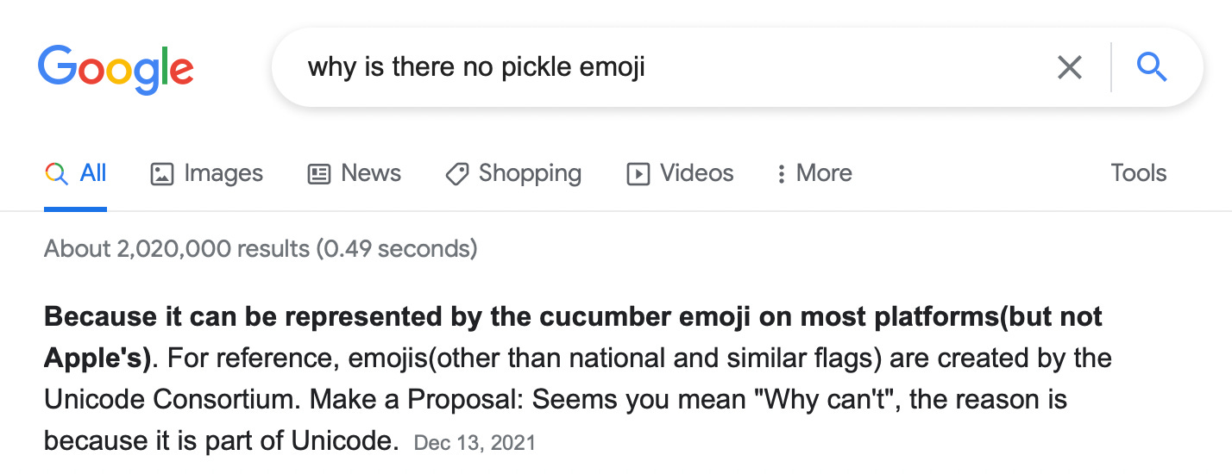Click the newspaper icon next to News
This screenshot has width=1232, height=474.
(x=319, y=174)
